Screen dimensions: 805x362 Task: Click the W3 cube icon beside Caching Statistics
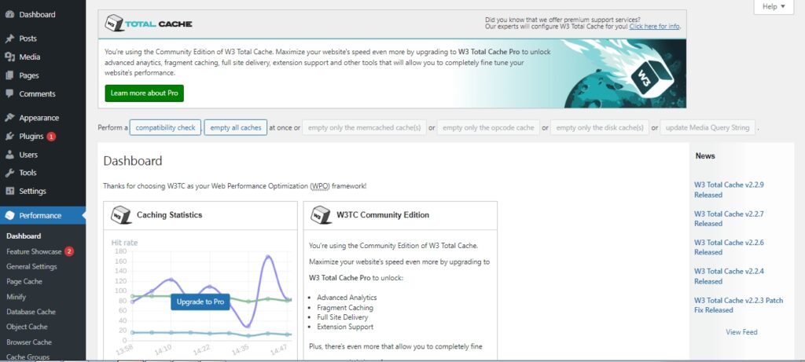[x=121, y=215]
